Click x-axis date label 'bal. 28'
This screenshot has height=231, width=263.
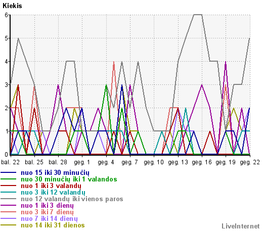pyautogui.click(x=58, y=162)
